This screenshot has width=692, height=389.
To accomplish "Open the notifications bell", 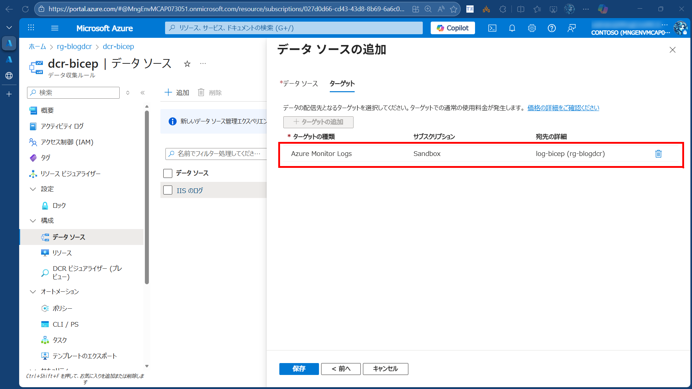I will [512, 28].
